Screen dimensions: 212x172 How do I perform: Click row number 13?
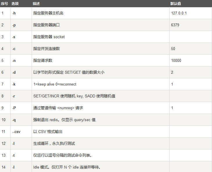click(x=3, y=155)
